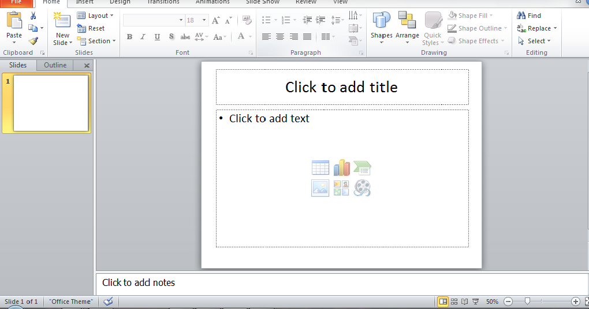Switch to the Design ribbon tab
Image resolution: width=589 pixels, height=309 pixels.
120,2
